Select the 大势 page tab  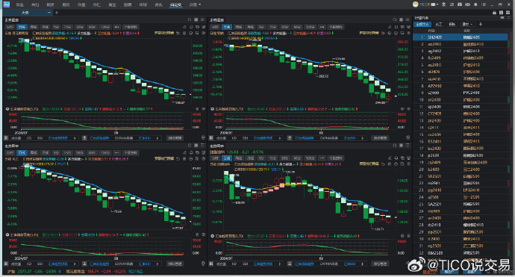click(25, 13)
